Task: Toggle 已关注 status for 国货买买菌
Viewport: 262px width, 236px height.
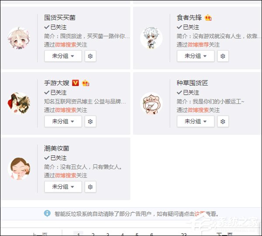Action: (55, 27)
